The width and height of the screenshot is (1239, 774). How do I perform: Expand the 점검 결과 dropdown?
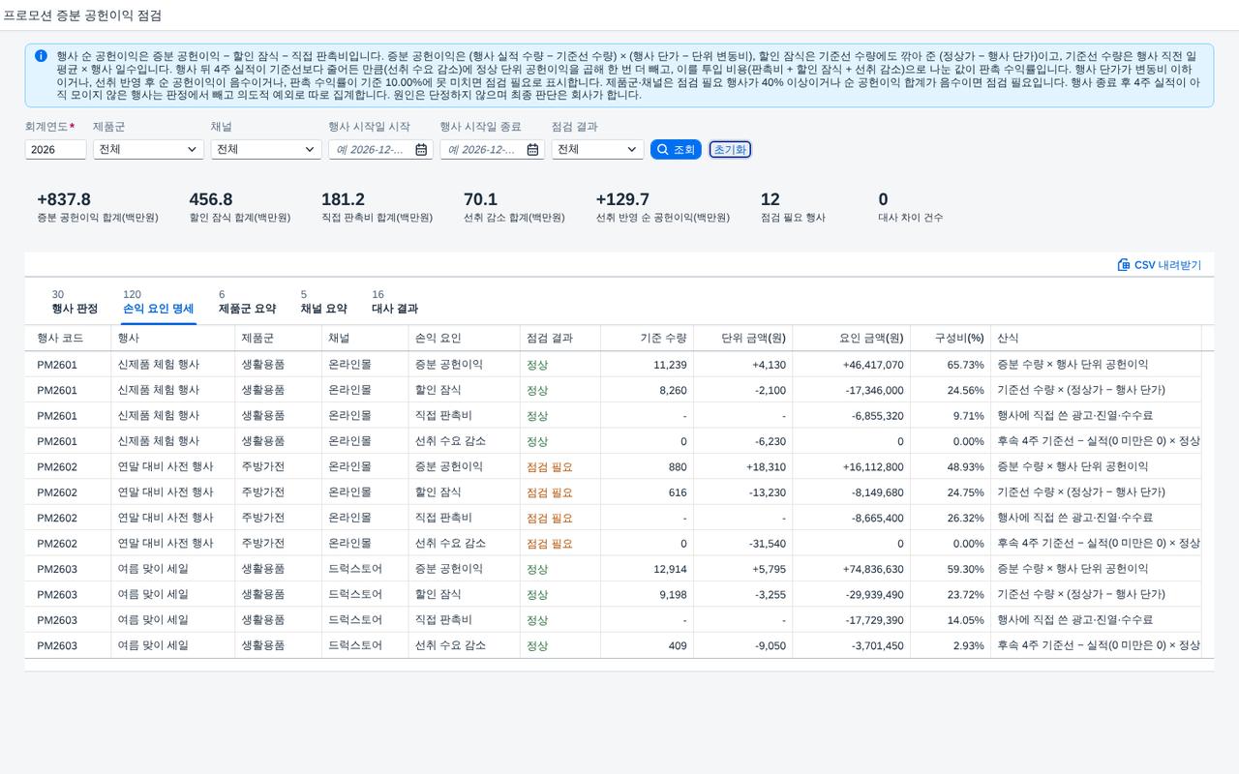tap(597, 150)
